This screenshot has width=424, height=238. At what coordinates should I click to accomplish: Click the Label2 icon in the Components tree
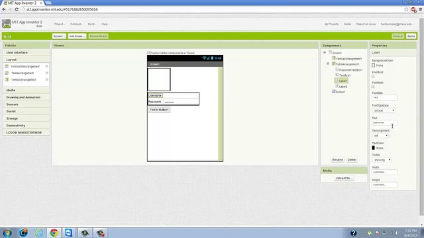point(337,86)
